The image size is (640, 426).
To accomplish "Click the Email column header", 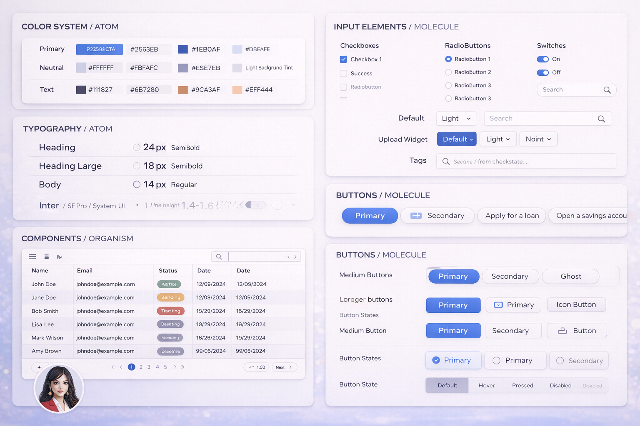I will coord(85,270).
